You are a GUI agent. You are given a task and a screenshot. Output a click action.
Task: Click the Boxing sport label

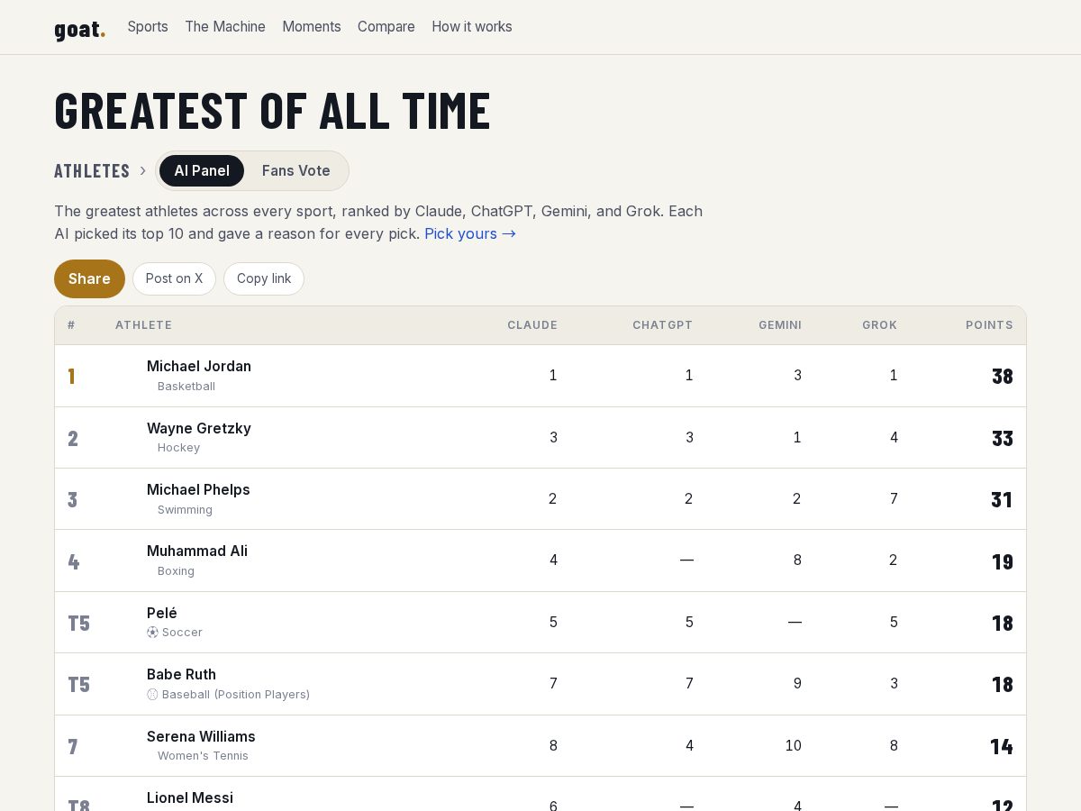point(176,571)
